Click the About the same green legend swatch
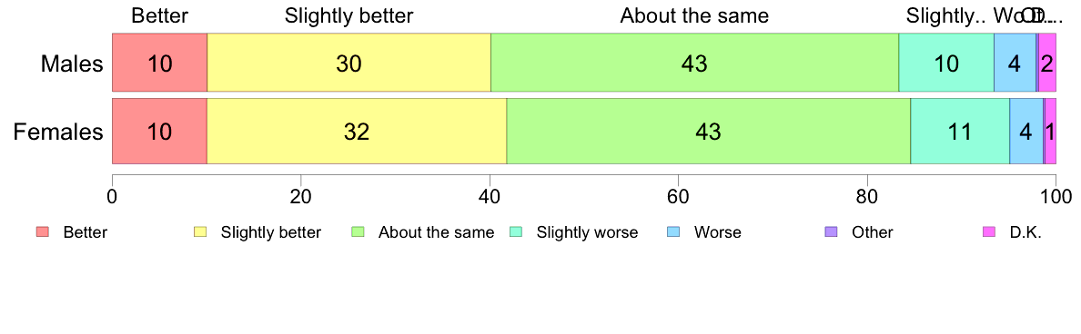 coord(358,232)
